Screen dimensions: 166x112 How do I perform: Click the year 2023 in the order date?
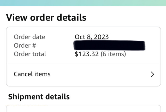point(101,37)
